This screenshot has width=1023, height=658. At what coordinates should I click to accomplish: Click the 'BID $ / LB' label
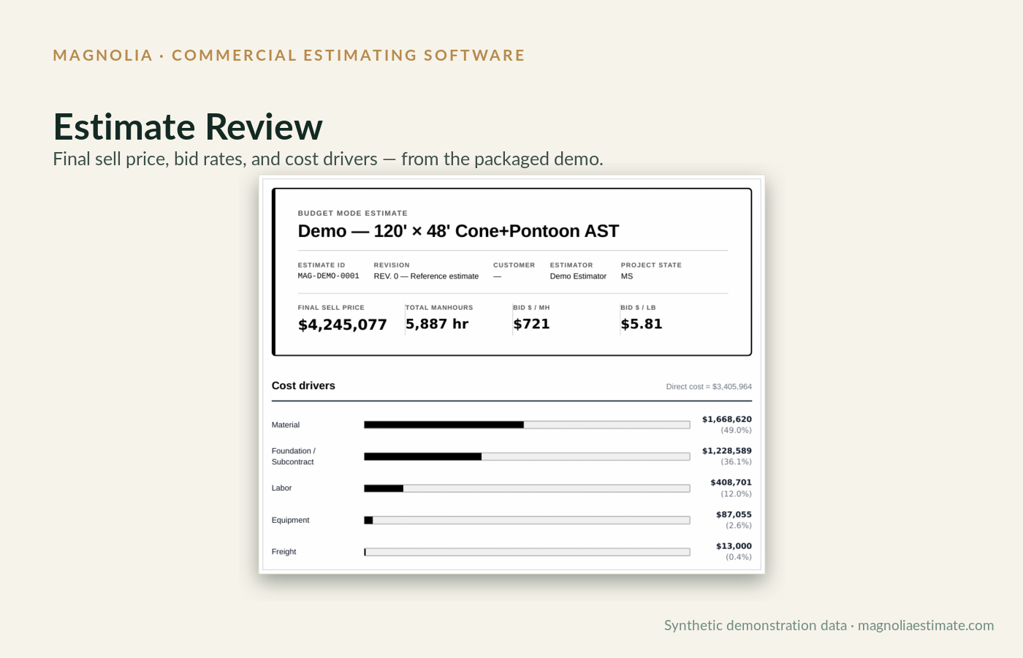[639, 308]
